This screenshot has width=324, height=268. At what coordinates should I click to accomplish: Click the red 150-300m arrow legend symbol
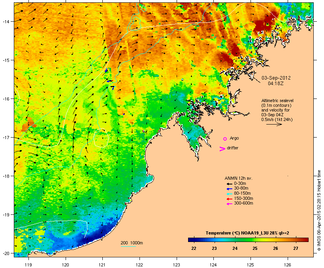pos(229,199)
